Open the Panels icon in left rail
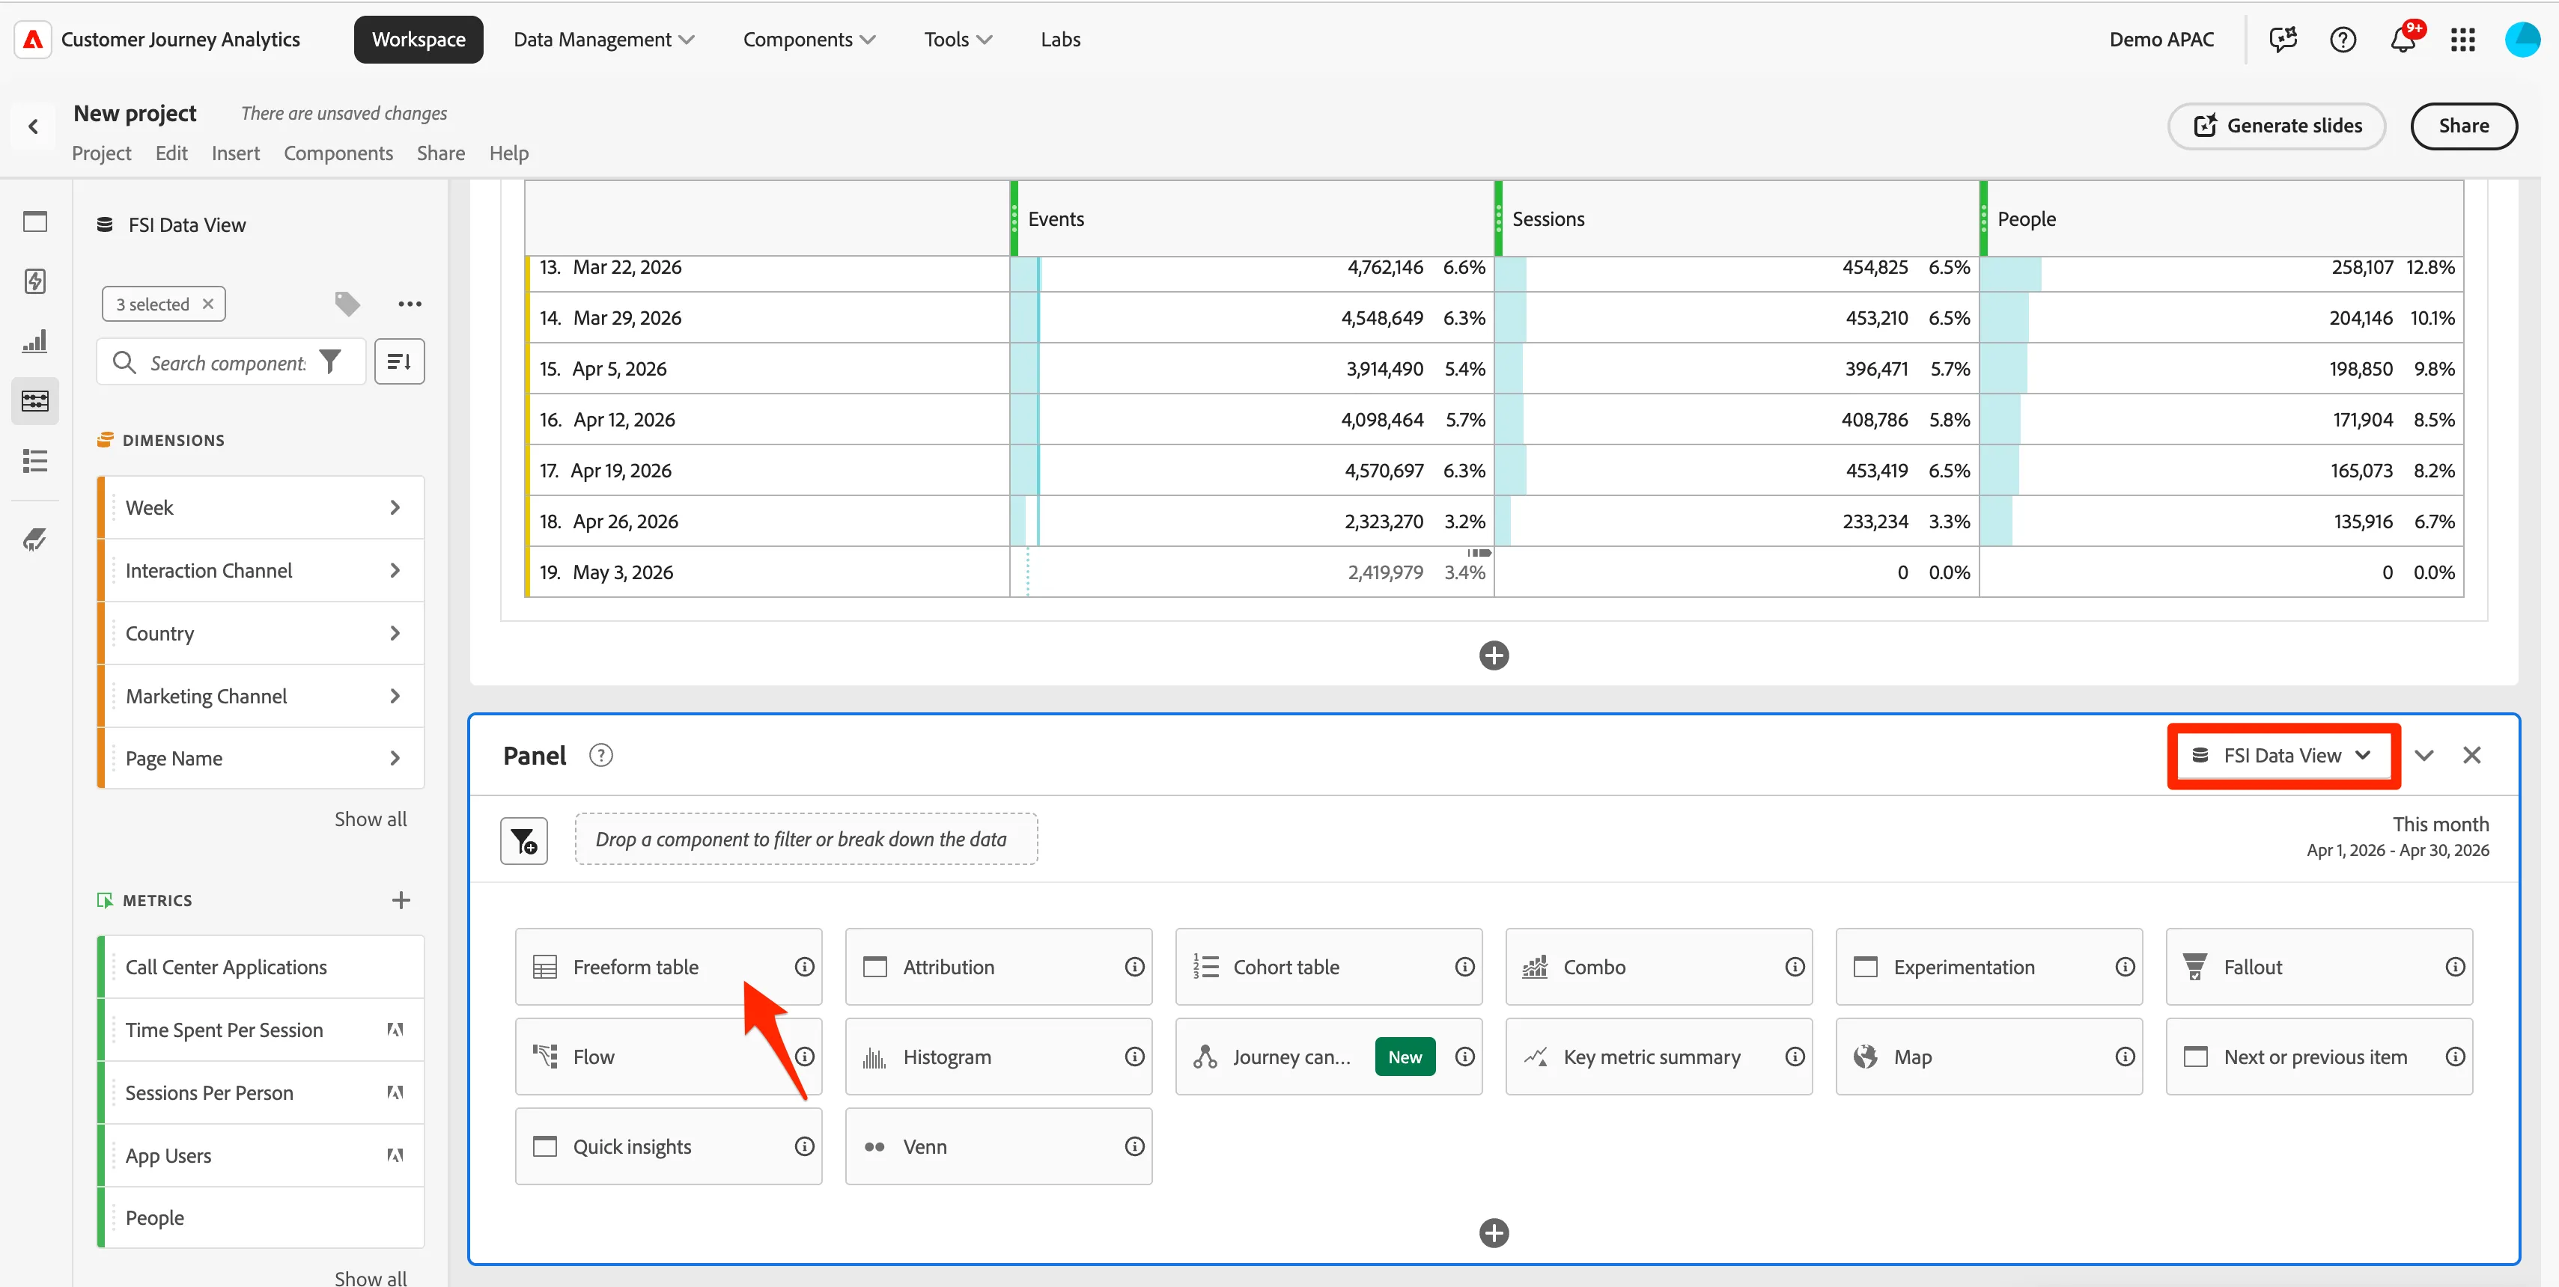This screenshot has width=2559, height=1287. pyautogui.click(x=34, y=221)
